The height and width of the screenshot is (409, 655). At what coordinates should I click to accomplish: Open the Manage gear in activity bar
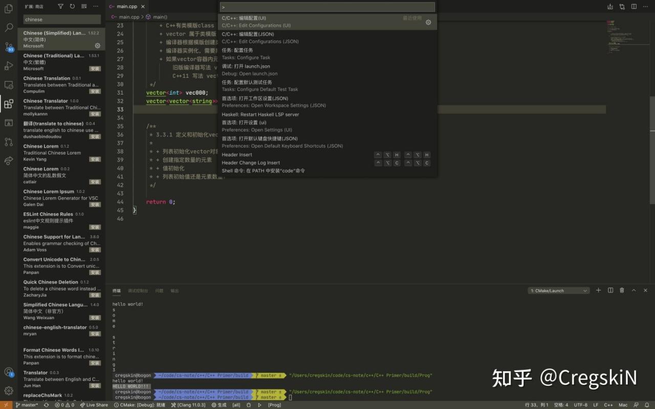pos(9,391)
